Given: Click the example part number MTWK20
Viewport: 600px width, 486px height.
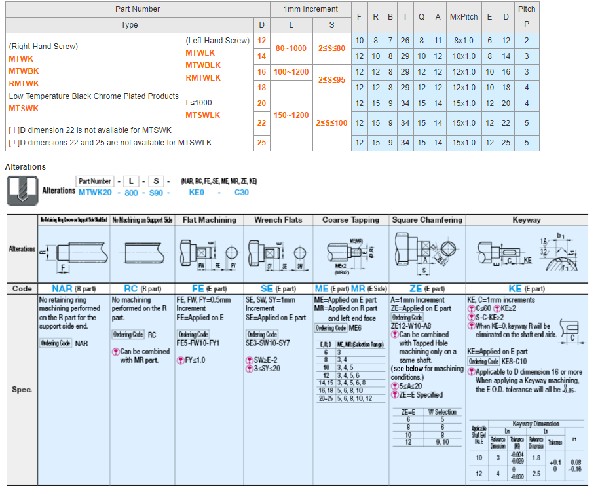Looking at the screenshot, I should click(95, 193).
